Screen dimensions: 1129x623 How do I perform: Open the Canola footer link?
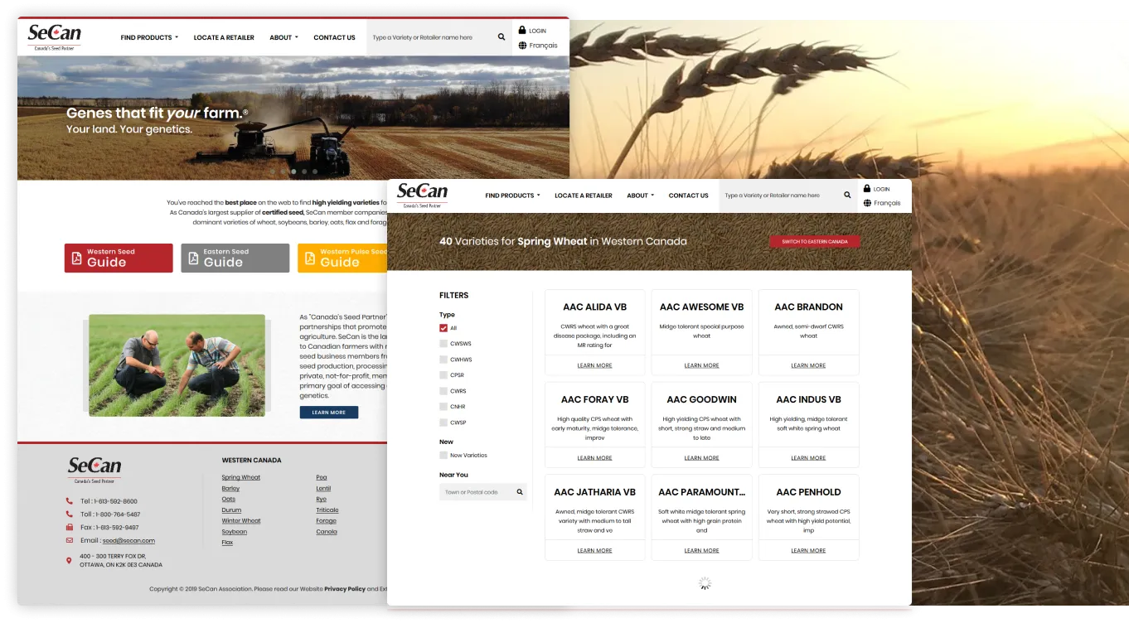coord(327,532)
